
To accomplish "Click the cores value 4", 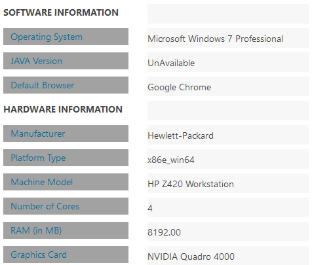I will tap(150, 208).
